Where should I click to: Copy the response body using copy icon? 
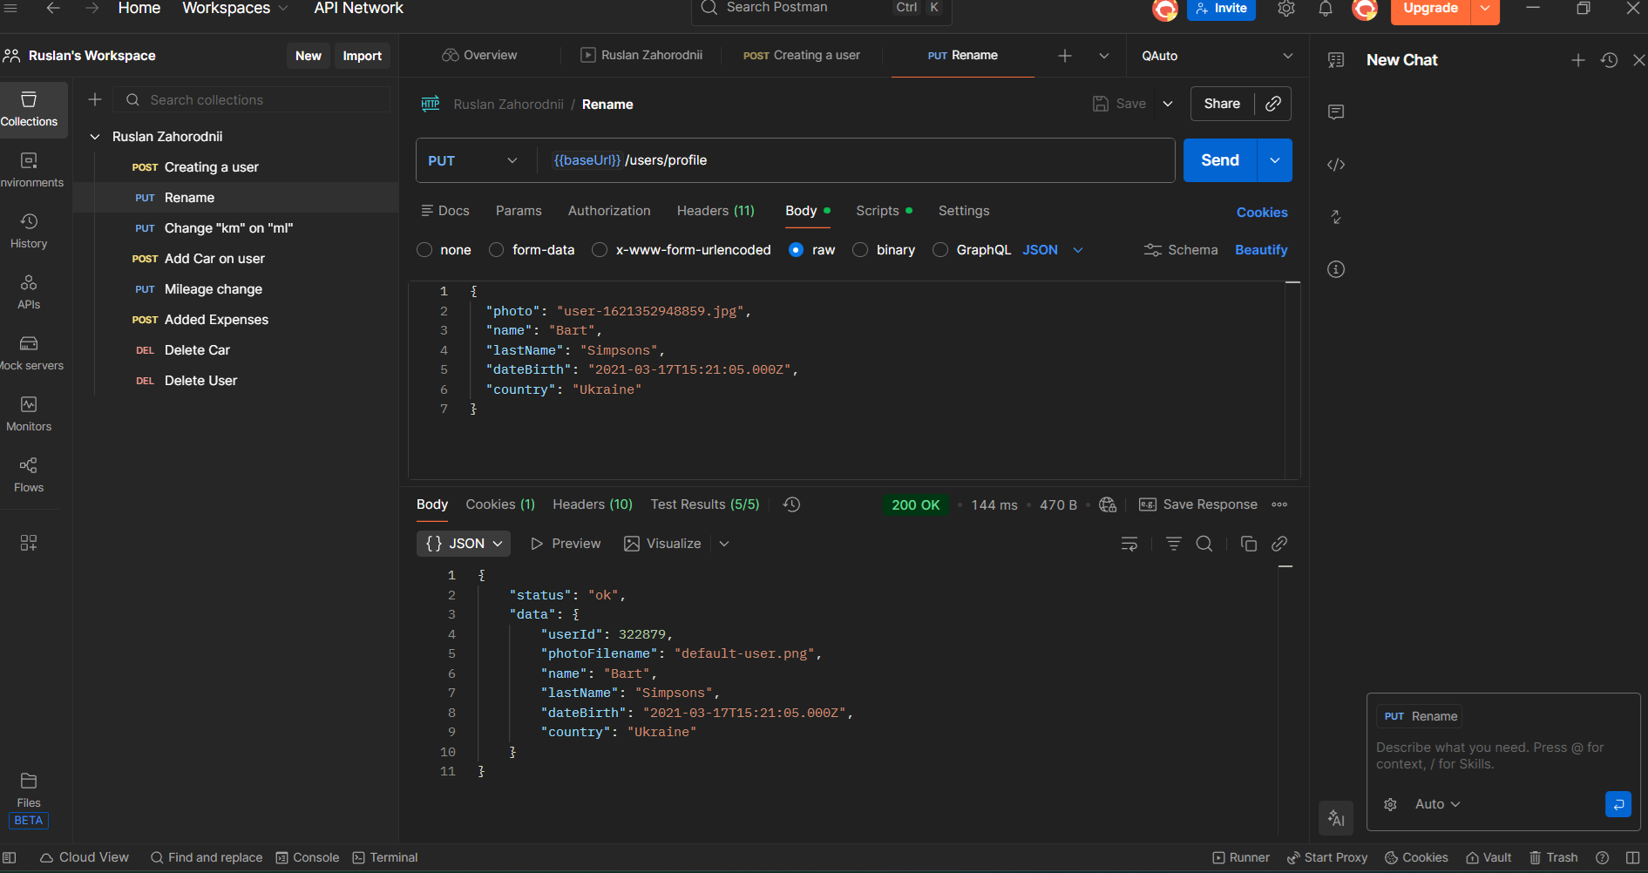[x=1248, y=544]
